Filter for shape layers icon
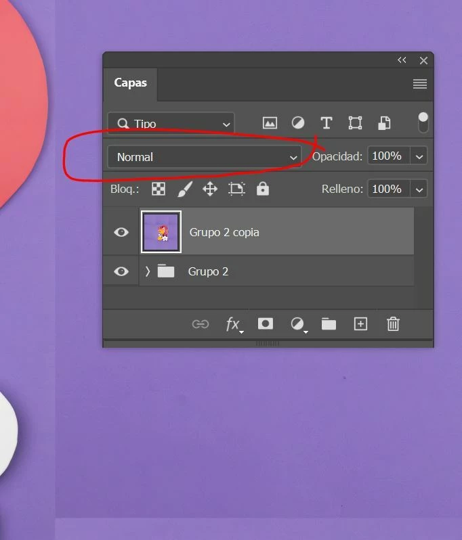Viewport: 462px width, 540px height. click(x=355, y=123)
